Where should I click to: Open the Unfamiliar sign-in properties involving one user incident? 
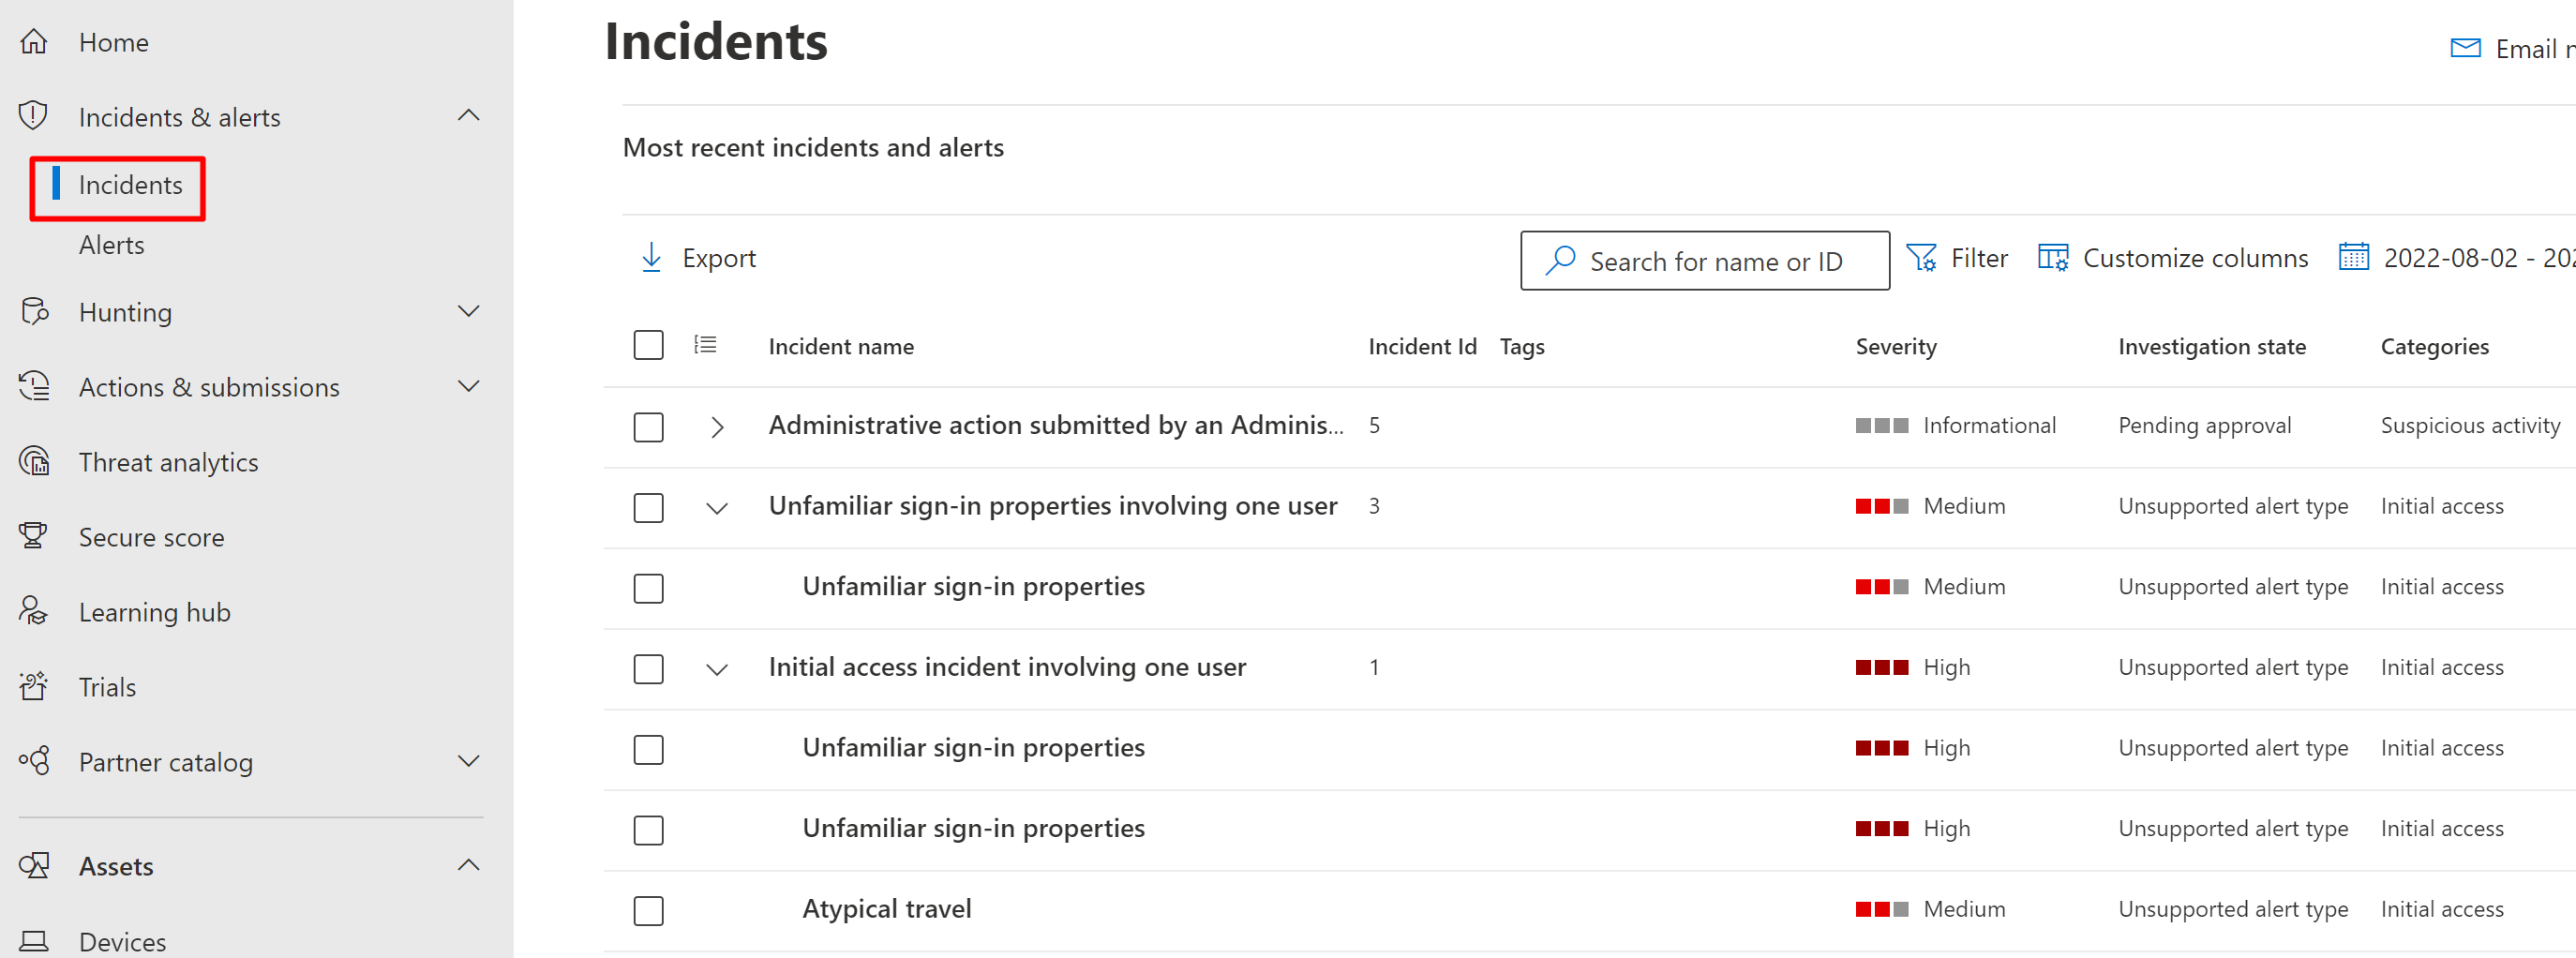[1052, 506]
